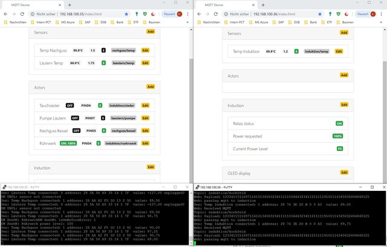Edit Läutern Temp sensor
The width and height of the screenshot is (387, 247).
pyautogui.click(x=145, y=63)
